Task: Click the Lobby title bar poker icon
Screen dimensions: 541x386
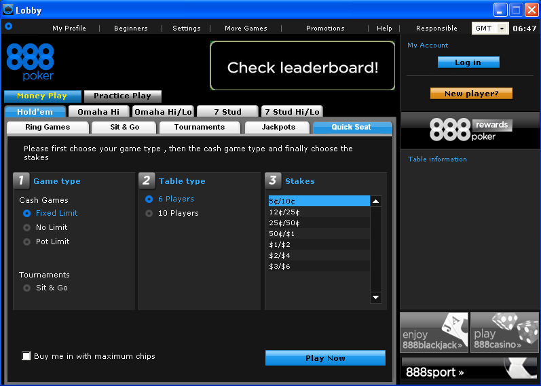Action: click(7, 9)
